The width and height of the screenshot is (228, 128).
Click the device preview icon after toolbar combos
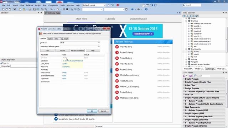point(126,9)
